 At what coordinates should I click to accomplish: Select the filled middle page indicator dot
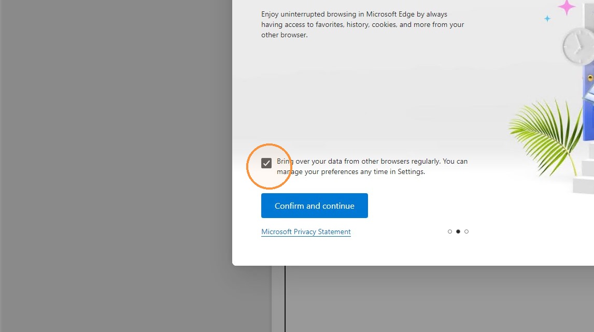458,232
